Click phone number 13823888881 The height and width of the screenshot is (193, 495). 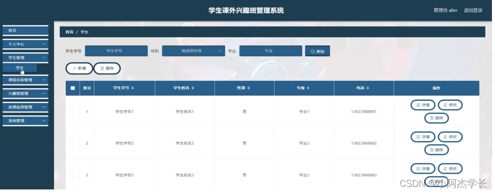[x=364, y=112]
